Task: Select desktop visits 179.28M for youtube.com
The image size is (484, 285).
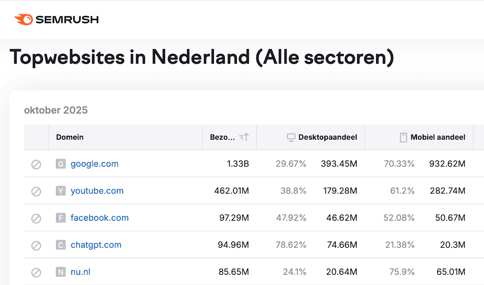Action: (340, 191)
